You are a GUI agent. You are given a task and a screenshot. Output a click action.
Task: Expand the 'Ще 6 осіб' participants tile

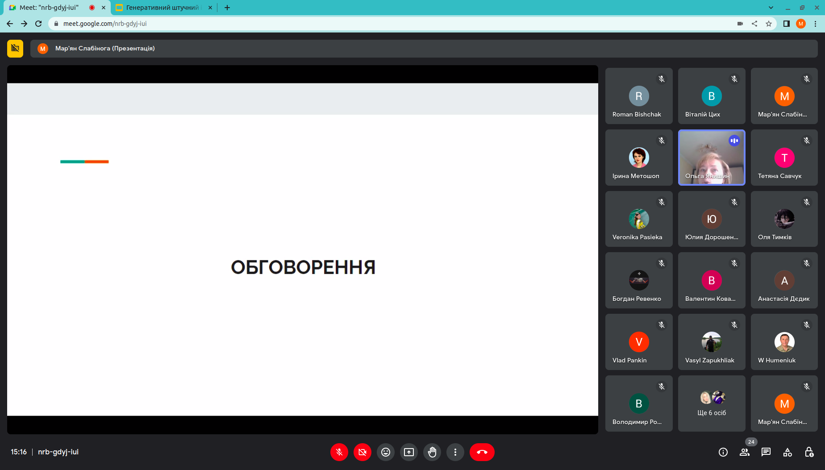point(712,403)
